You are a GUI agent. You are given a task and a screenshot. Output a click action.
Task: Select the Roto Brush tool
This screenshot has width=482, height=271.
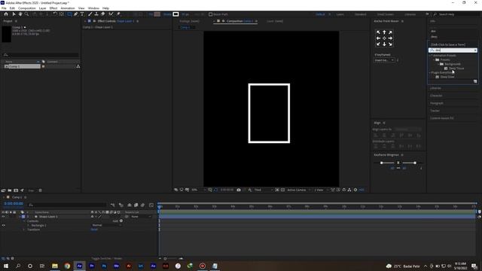111,14
